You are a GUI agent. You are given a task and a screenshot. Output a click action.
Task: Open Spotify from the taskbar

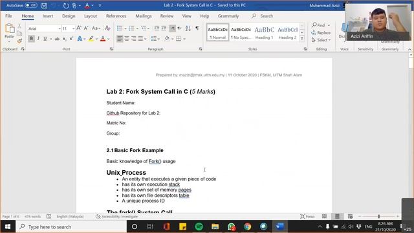coord(199,227)
